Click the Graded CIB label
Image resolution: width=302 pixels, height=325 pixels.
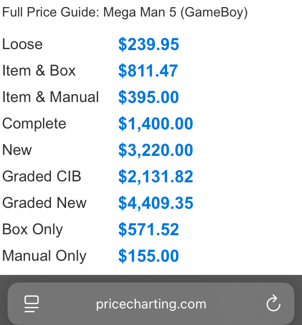[x=42, y=177]
